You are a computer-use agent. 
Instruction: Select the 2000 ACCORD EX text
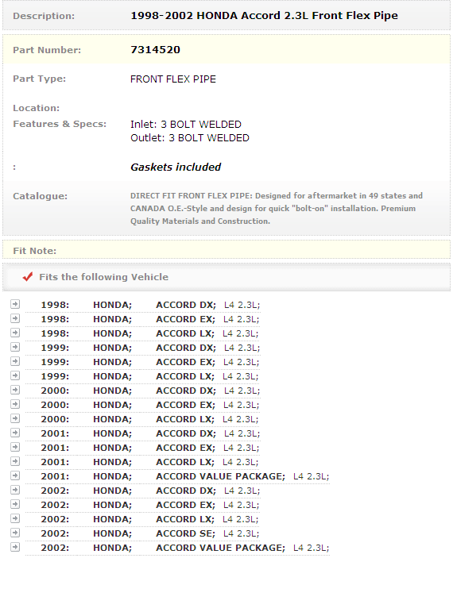[x=186, y=405]
